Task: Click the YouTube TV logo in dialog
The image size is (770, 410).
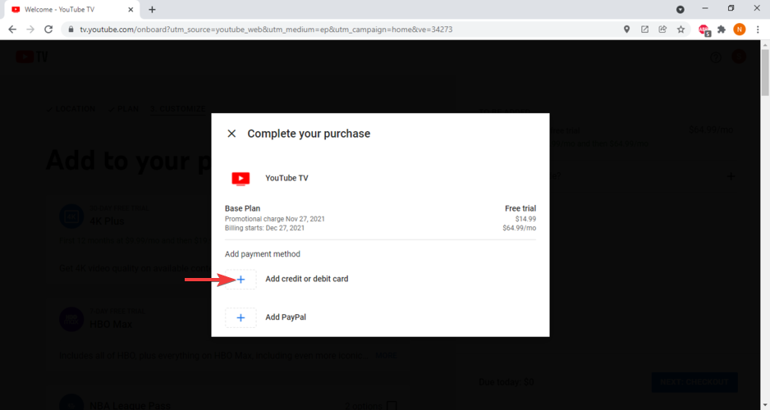Action: pyautogui.click(x=241, y=178)
